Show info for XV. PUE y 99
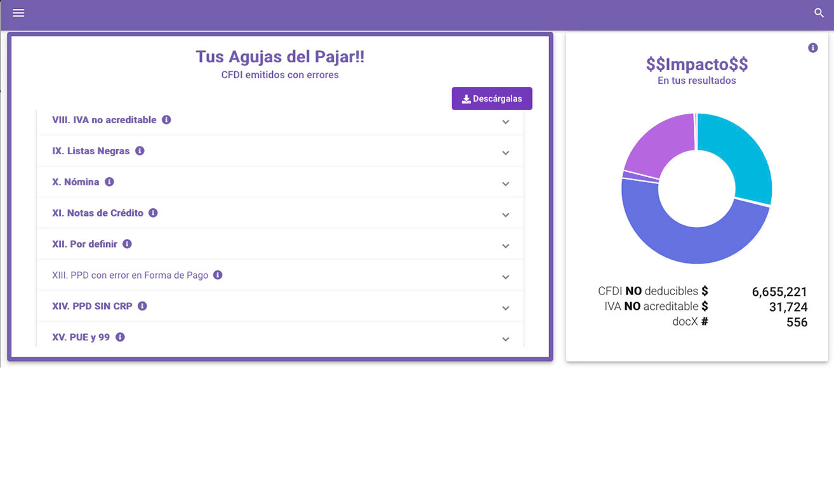This screenshot has width=834, height=497. 120,337
